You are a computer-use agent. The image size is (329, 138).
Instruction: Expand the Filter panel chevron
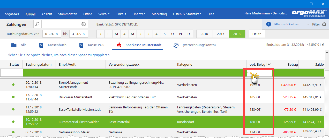pyautogui.click(x=308, y=24)
